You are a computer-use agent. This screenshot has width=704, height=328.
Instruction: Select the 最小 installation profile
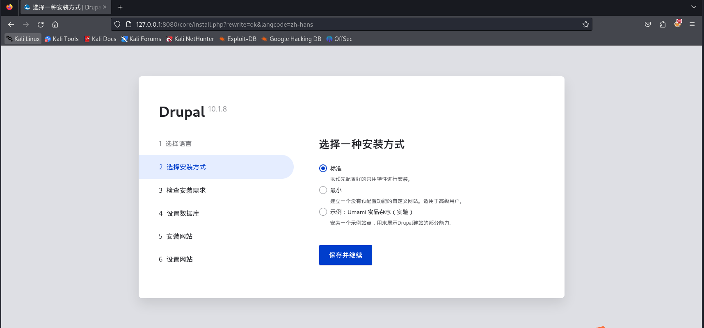click(x=323, y=190)
